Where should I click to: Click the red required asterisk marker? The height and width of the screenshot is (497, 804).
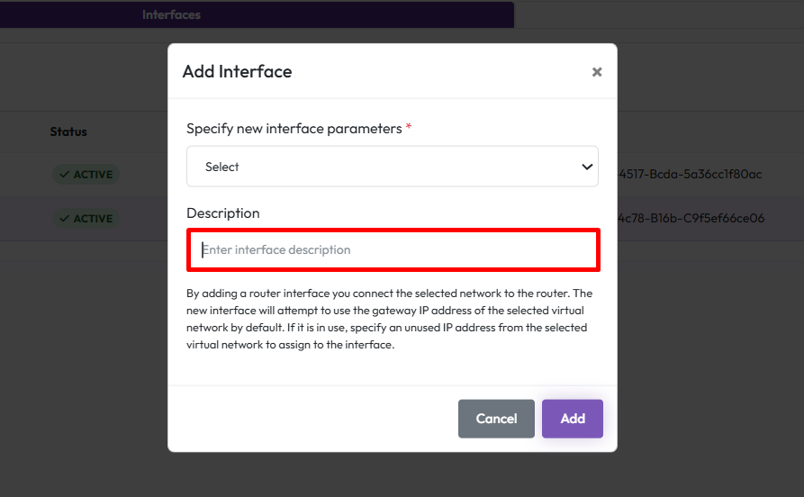point(409,128)
